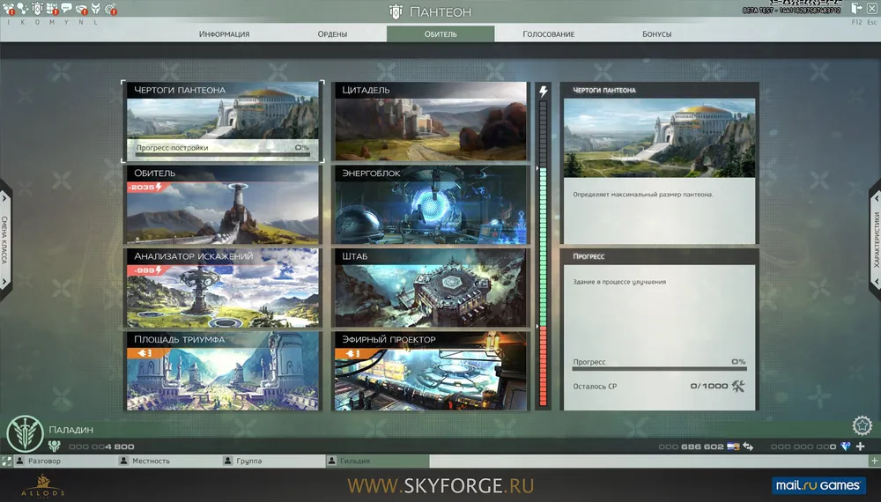Viewport: 881px width, 502px height.
Task: Click the down arrow on Смена класса panel
Action: (x=4, y=281)
